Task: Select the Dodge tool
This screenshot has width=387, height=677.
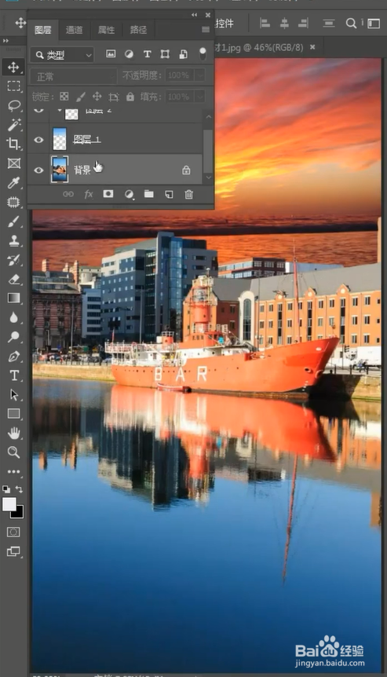Action: [13, 337]
